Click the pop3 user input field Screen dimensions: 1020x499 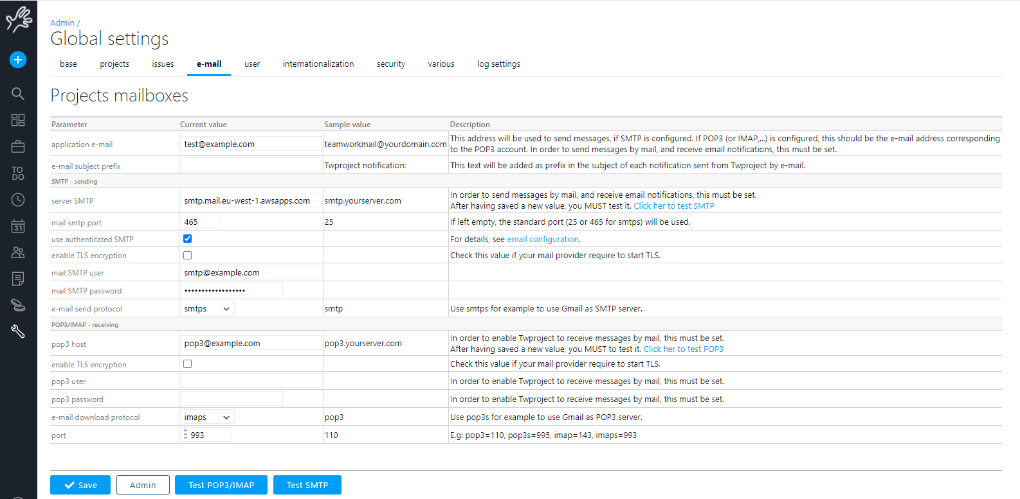coord(251,381)
